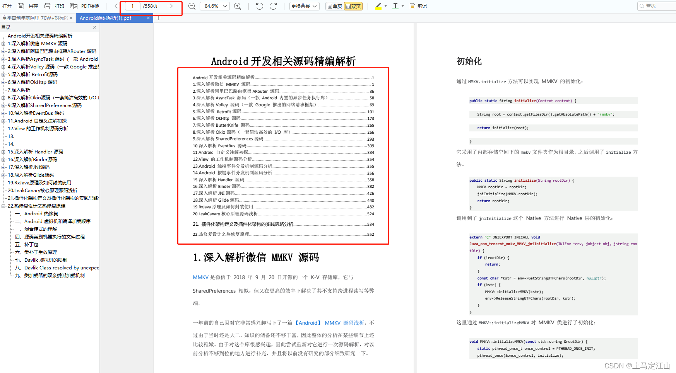
Task: Go to the previous page with left arrow
Action: tap(117, 6)
